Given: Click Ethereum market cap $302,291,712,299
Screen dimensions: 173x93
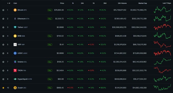Looking at the screenshot, I should pos(139,19).
